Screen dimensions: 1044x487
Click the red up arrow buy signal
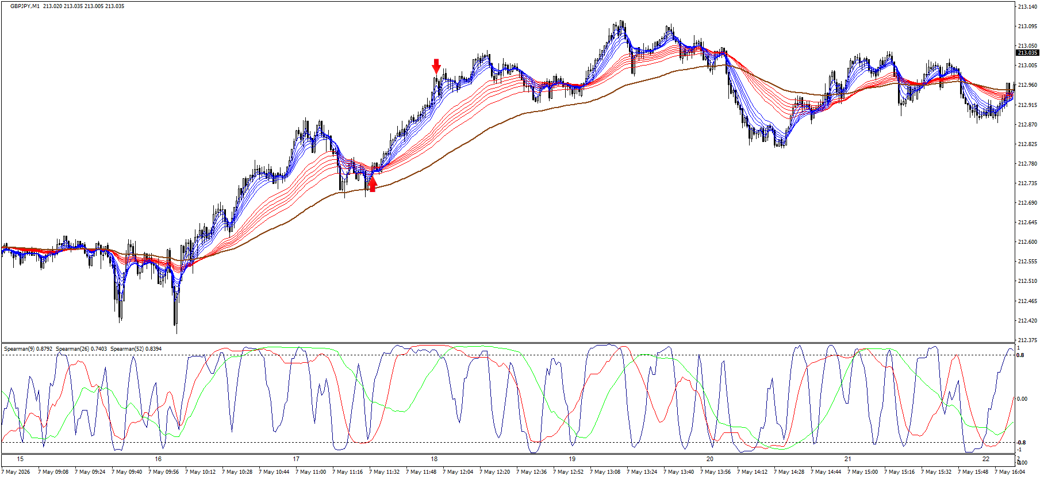click(x=373, y=184)
